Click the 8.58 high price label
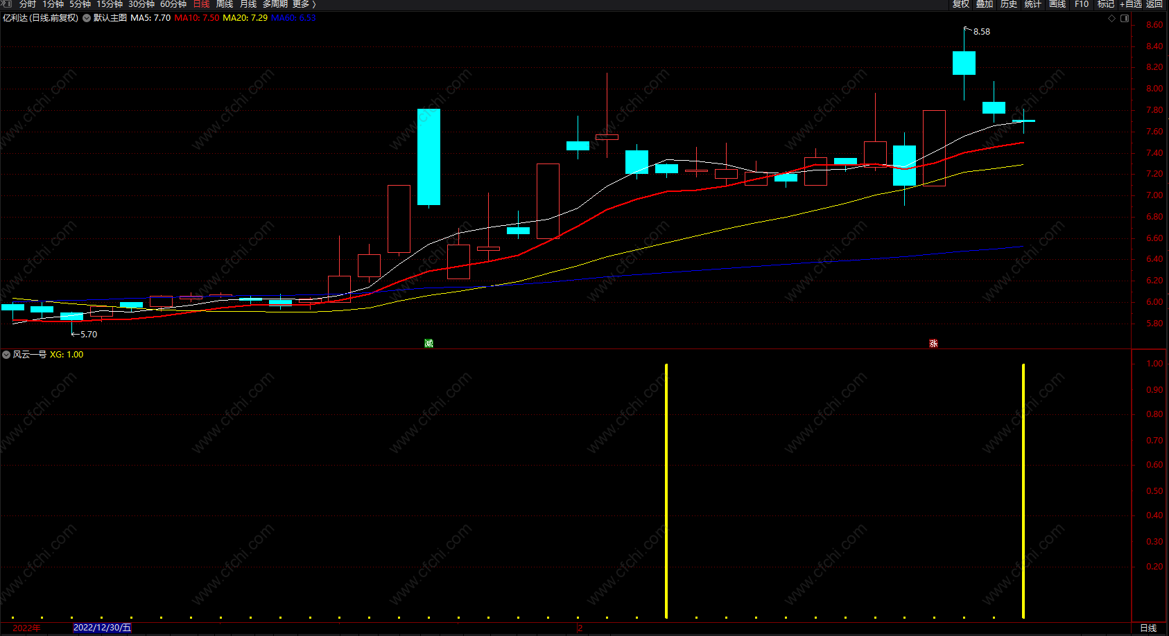Image resolution: width=1169 pixels, height=636 pixels. 982,32
